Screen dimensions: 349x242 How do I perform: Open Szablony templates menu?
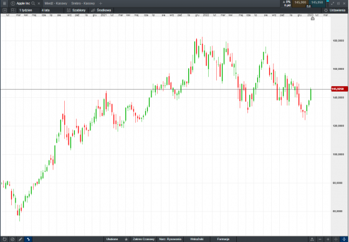coord(76,10)
